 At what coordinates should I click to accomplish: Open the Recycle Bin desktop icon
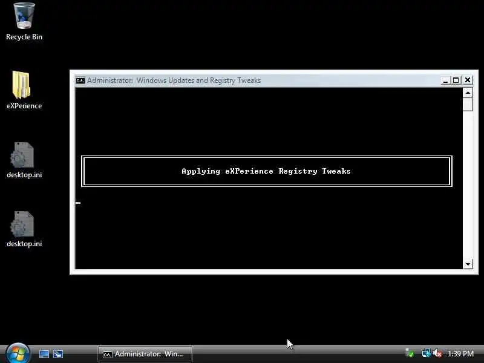(x=24, y=22)
